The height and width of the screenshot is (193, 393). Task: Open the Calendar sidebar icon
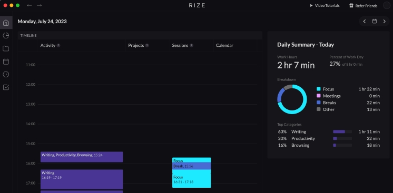tap(6, 62)
